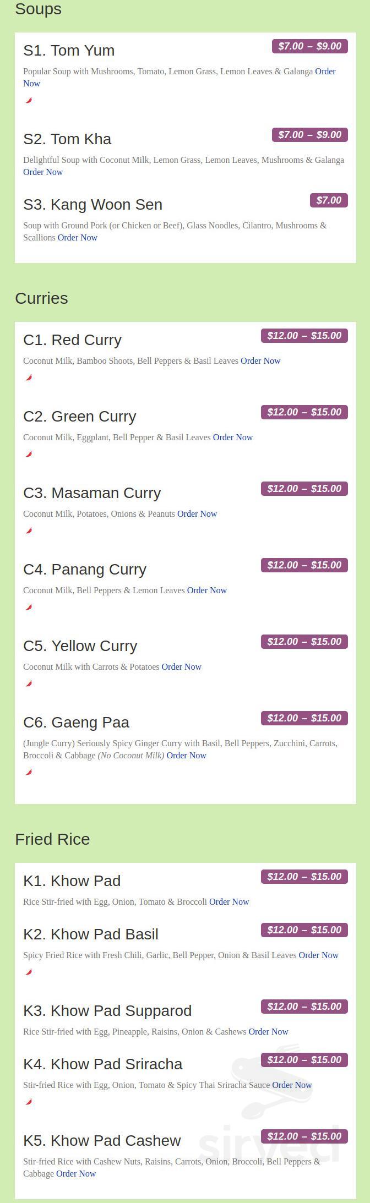Select the chili pepper icon for C4. Panang Curry
370x1203 pixels.
pos(29,607)
